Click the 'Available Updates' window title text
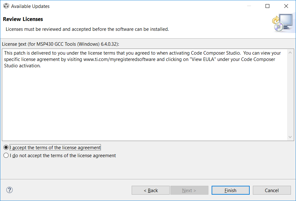This screenshot has width=296, height=201. [30, 6]
